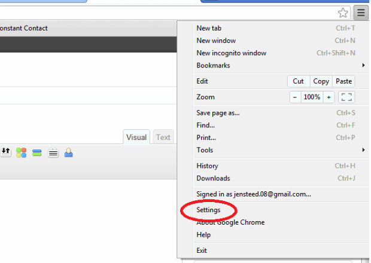Click the Cut button
Viewport: 371px width, 263px height.
coord(298,81)
